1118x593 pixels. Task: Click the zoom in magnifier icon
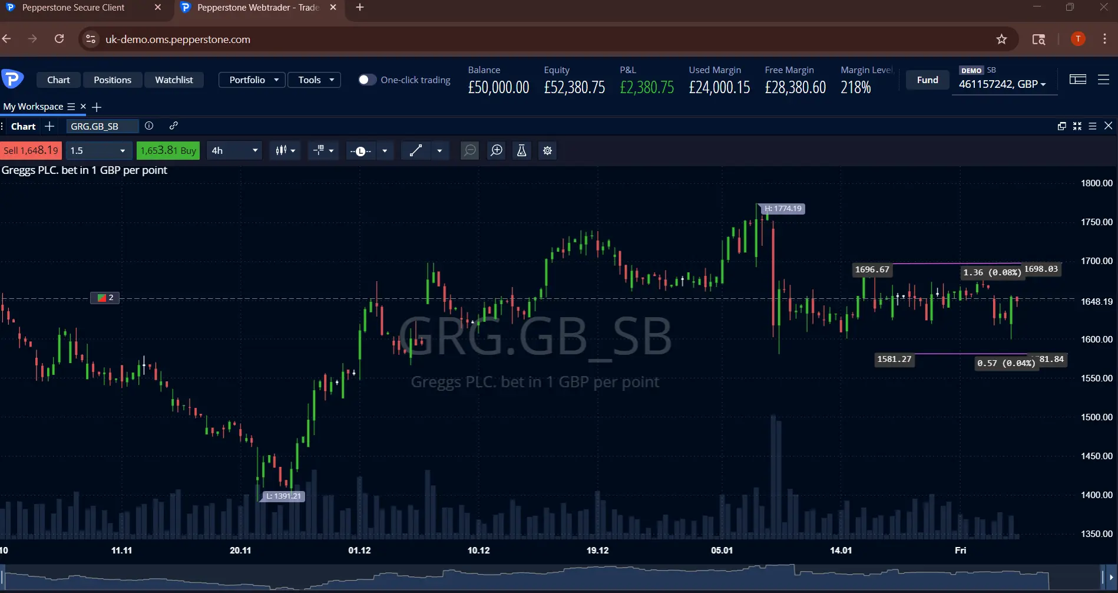pos(497,150)
